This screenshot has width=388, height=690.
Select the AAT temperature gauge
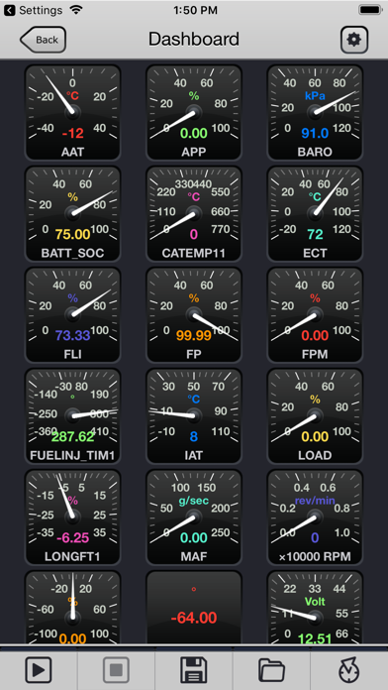click(x=72, y=113)
